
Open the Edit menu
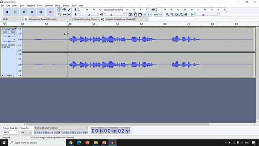8,6
